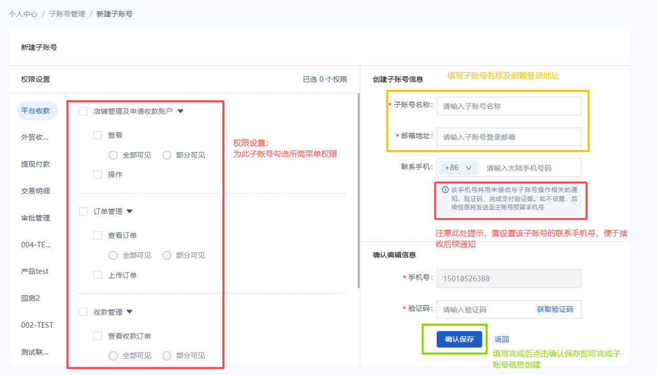Select 全部可见 radio under 查看订单
Screen dimensions: 657x375
(x=113, y=255)
